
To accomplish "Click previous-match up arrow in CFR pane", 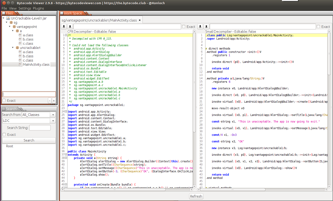I will (x=70, y=26).
